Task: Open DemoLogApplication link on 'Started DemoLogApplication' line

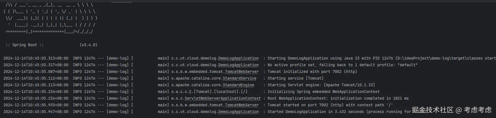Action: click(238, 112)
